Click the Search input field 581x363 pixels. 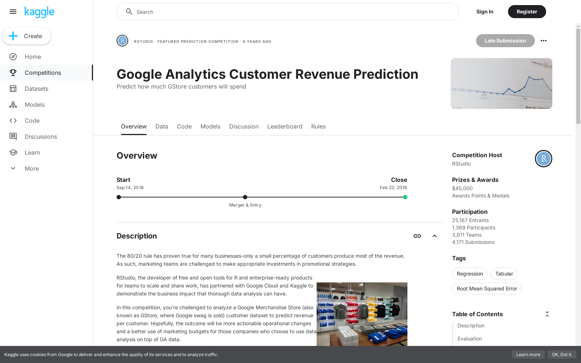288,12
